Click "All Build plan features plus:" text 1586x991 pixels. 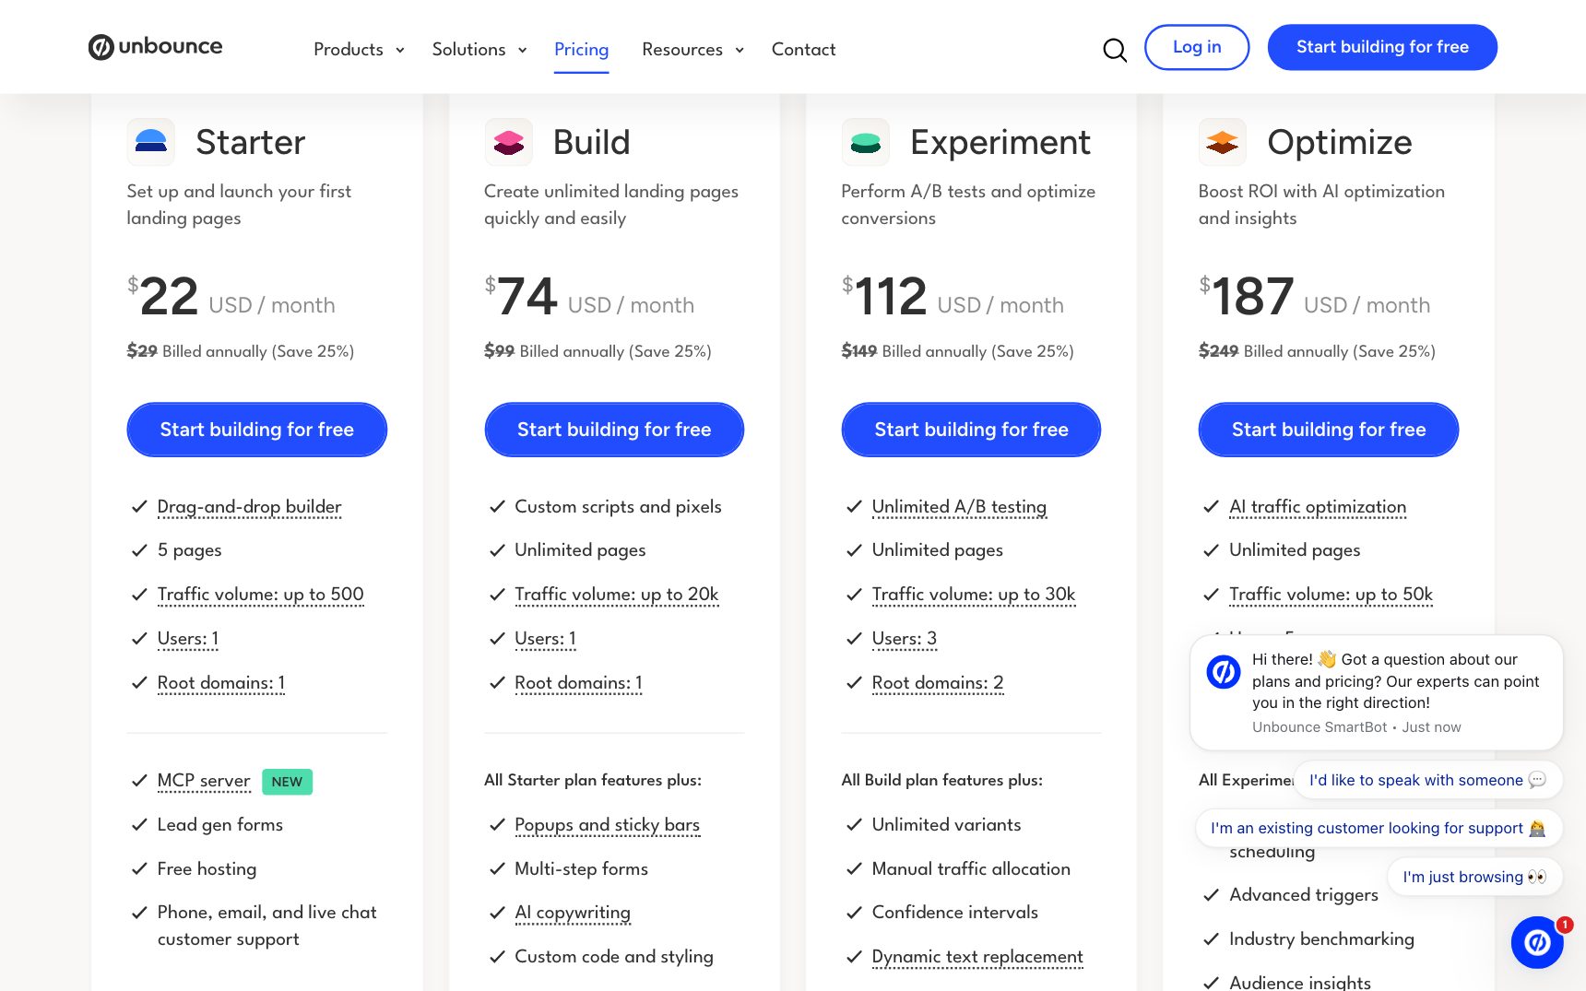941,781
